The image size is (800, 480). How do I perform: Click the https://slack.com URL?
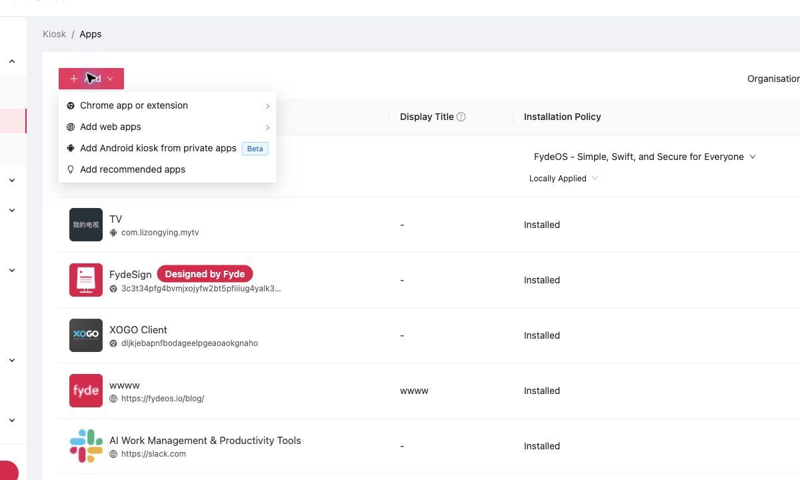point(153,454)
